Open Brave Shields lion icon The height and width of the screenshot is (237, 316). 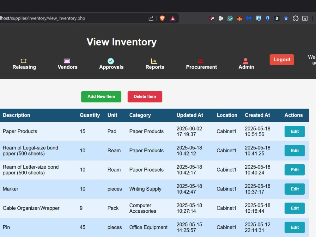162,18
